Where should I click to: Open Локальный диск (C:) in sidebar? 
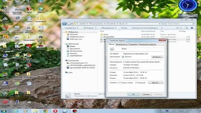point(79,63)
